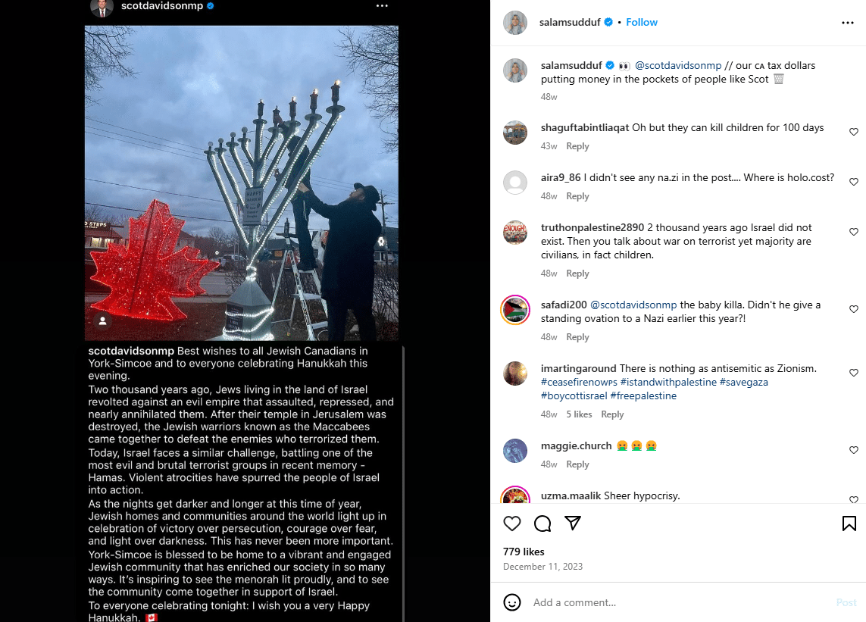Follow salamsudduf account
Image resolution: width=866 pixels, height=622 pixels.
coord(641,22)
